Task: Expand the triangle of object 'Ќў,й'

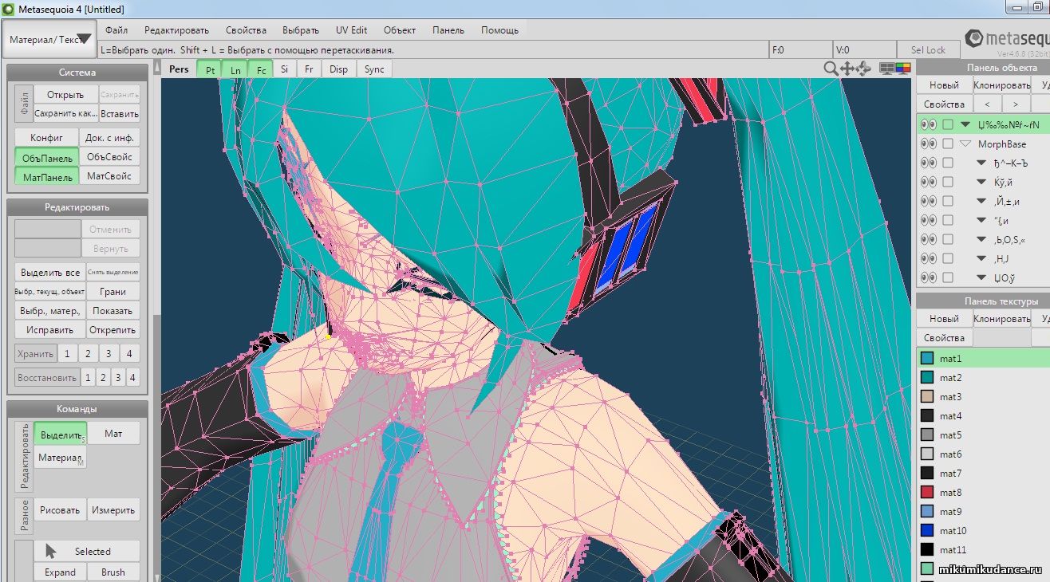Action: 981,183
